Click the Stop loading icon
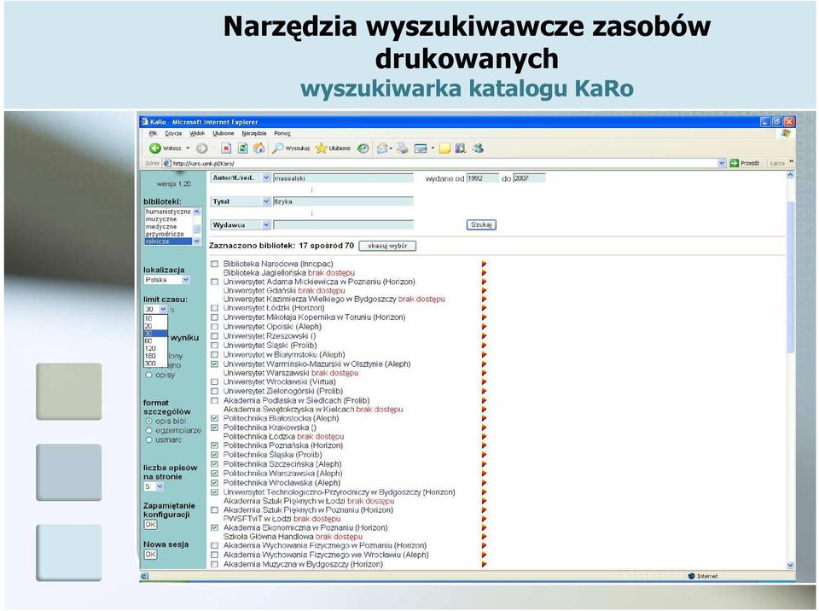This screenshot has height=611, width=819. coord(226,148)
